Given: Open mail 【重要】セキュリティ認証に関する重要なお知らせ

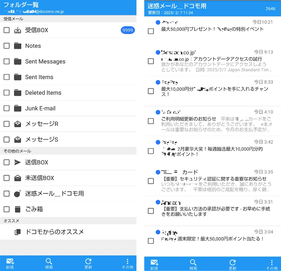Looking at the screenshot, I should (x=213, y=181).
